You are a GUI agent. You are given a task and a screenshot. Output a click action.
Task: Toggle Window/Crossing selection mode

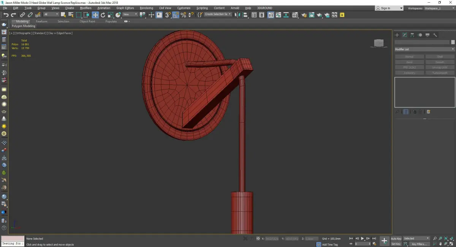tap(86, 15)
